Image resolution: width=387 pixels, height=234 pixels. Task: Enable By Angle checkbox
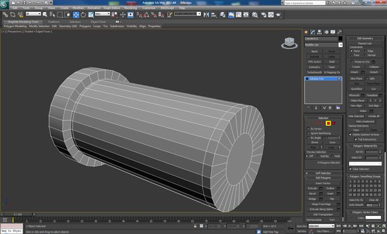click(x=308, y=138)
